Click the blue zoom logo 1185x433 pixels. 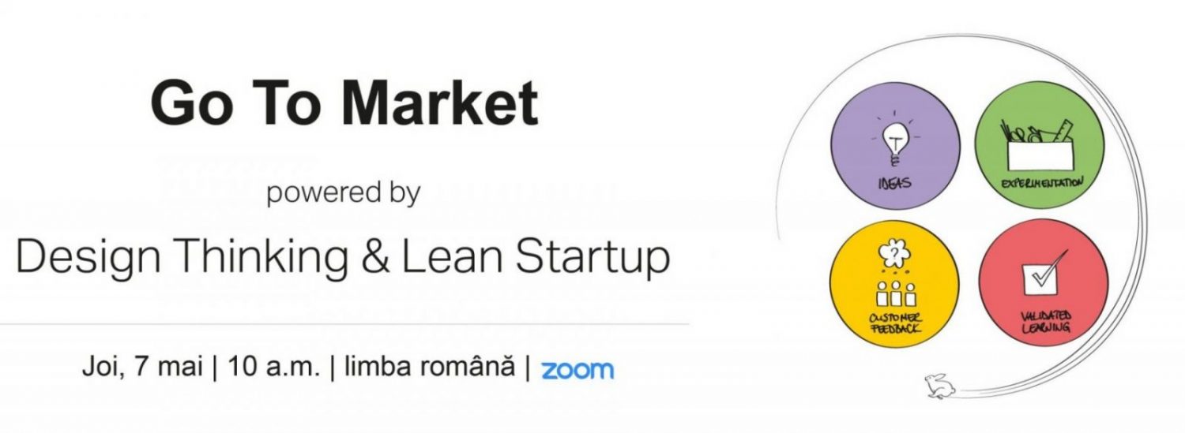coord(577,370)
